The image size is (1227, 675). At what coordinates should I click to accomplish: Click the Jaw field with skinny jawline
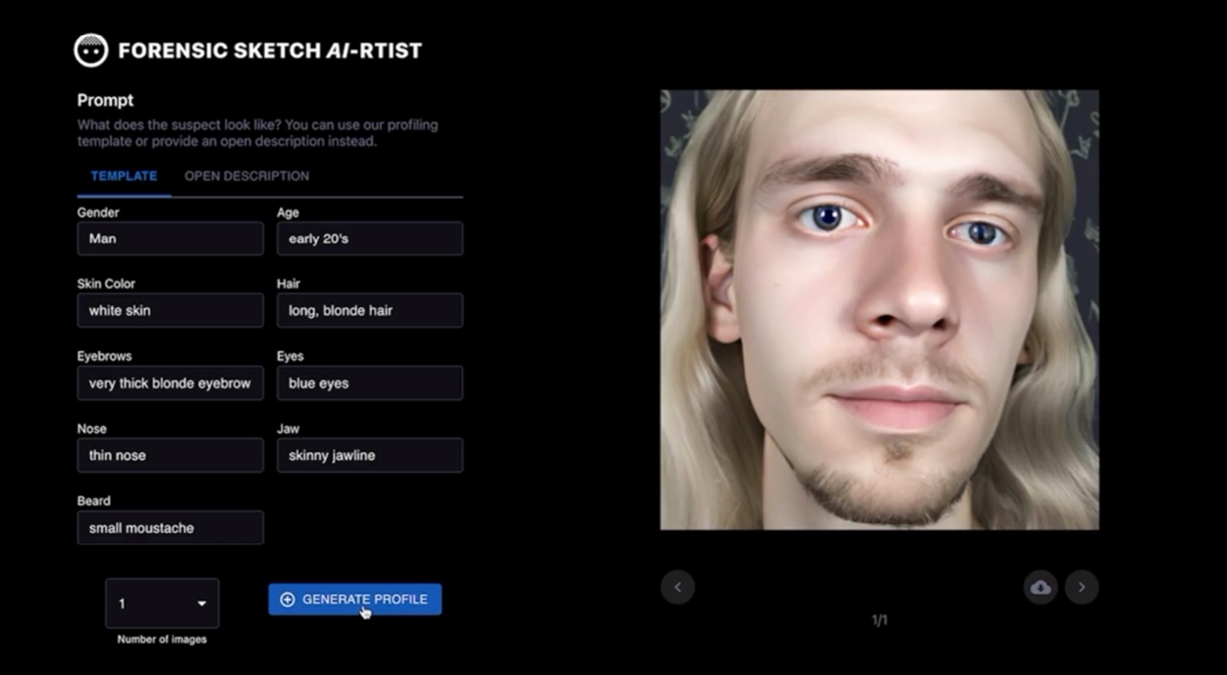pos(370,454)
